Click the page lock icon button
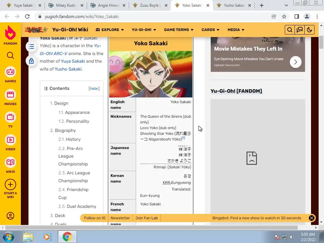This screenshot has width=324, height=243. 31,61
